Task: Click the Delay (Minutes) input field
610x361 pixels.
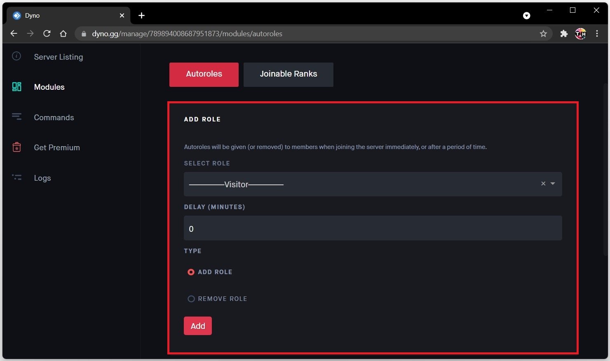Action: point(373,228)
